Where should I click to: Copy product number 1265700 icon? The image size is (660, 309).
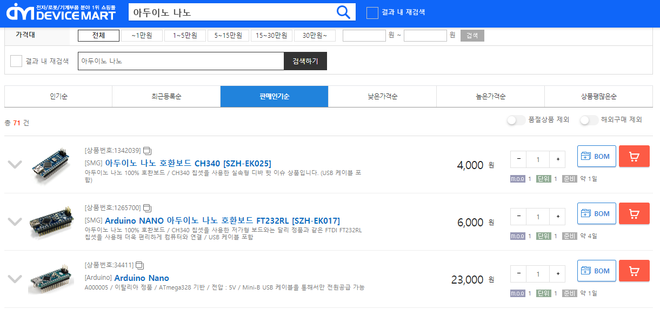tap(147, 208)
